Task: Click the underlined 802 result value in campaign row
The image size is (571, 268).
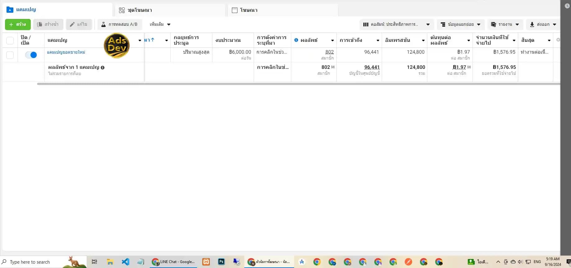Action: (329, 52)
